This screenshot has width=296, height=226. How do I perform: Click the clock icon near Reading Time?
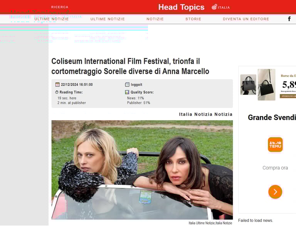(57, 92)
